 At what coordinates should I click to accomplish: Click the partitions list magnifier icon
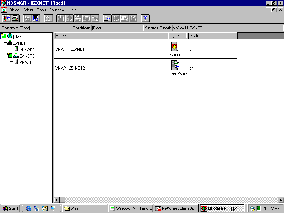click(x=36, y=18)
